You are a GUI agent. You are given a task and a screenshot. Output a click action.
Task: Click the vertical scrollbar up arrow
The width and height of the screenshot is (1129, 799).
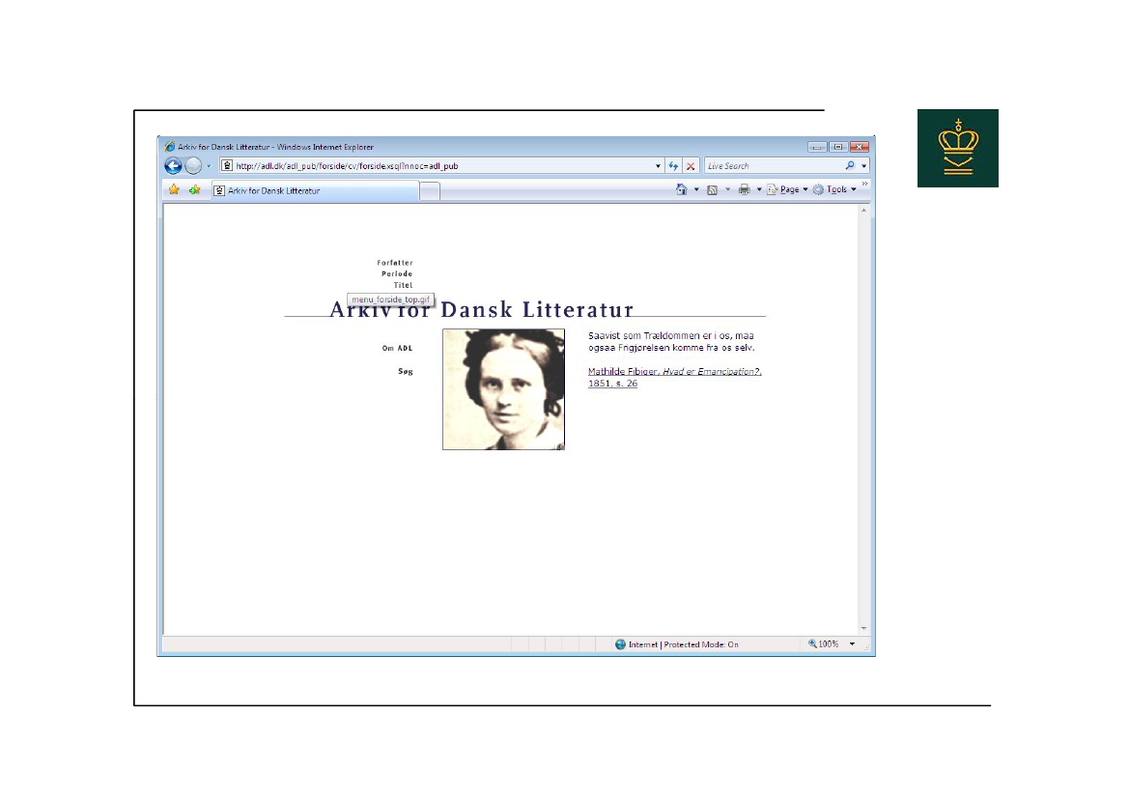(863, 211)
